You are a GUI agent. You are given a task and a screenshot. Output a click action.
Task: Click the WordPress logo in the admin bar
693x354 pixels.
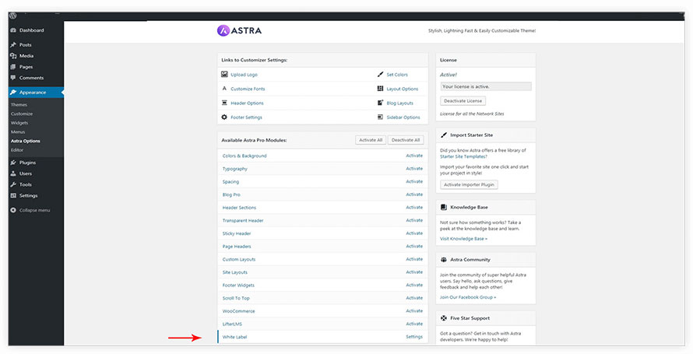coord(12,16)
